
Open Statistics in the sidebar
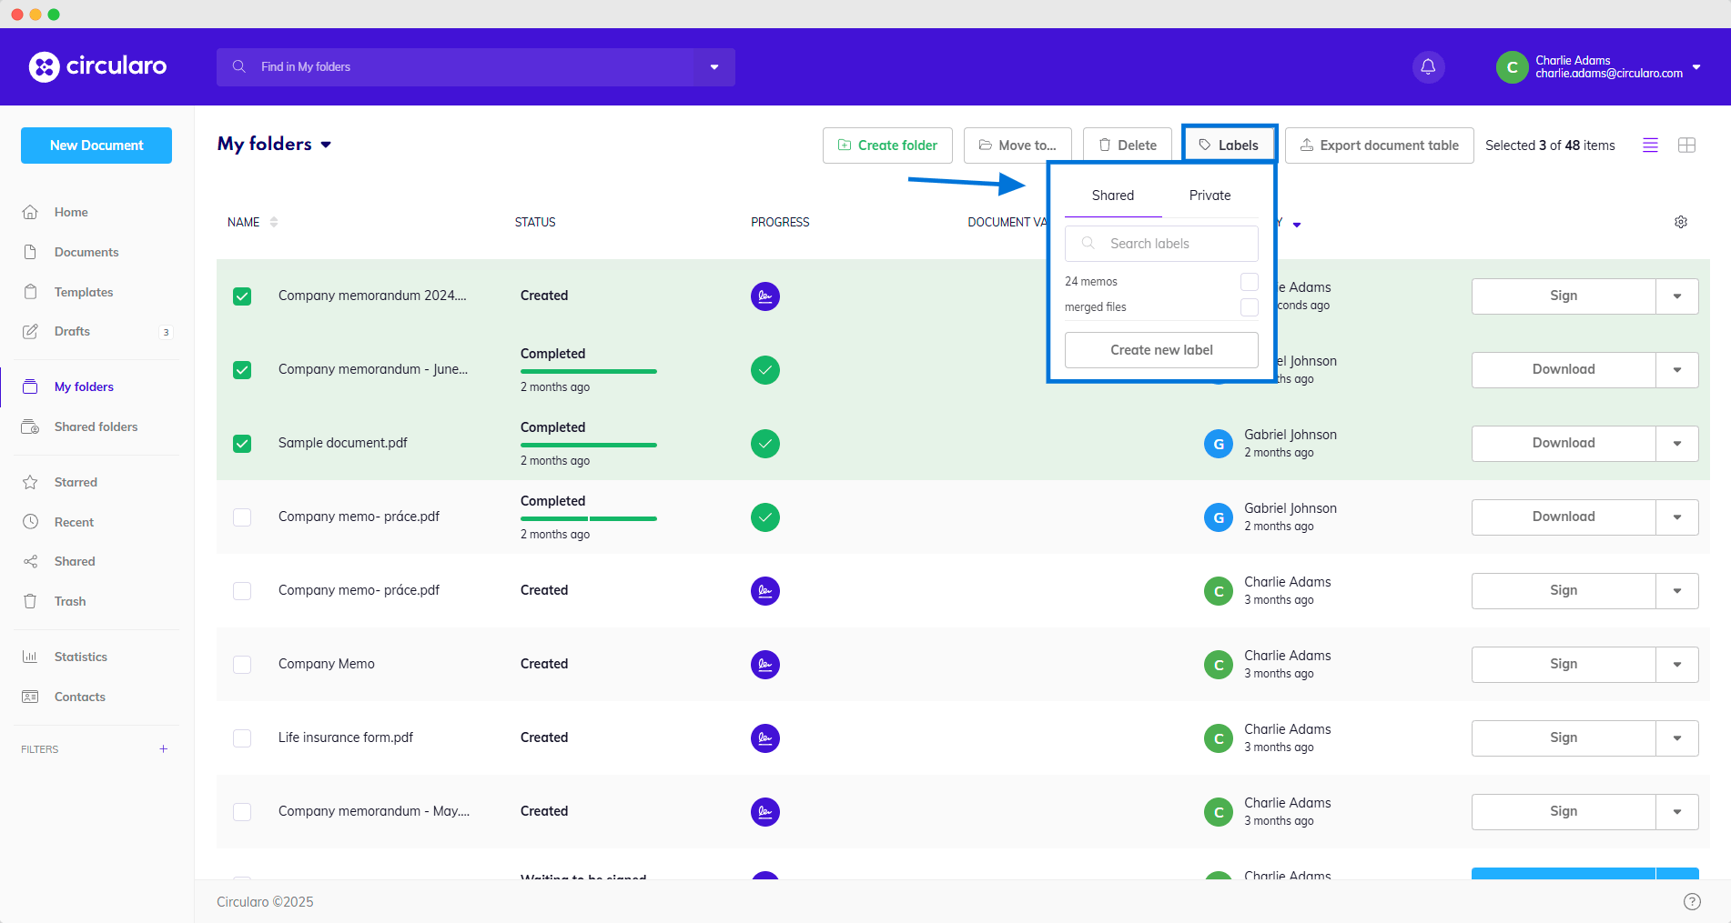tap(80, 657)
